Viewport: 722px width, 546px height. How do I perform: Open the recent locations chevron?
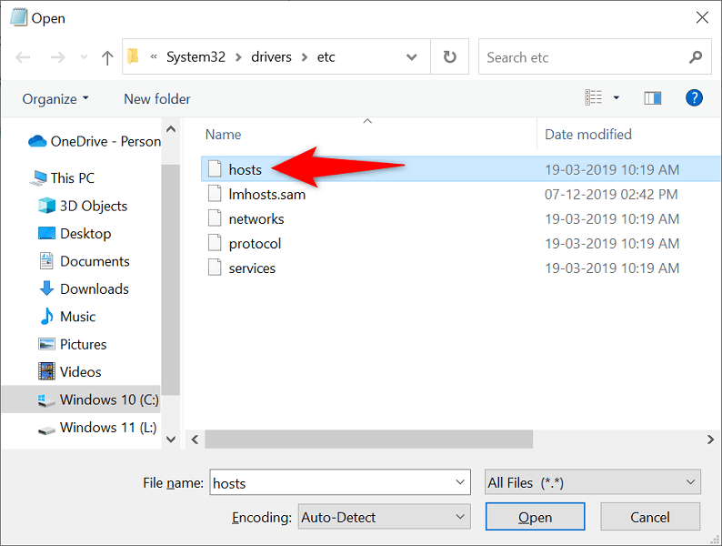coord(84,57)
